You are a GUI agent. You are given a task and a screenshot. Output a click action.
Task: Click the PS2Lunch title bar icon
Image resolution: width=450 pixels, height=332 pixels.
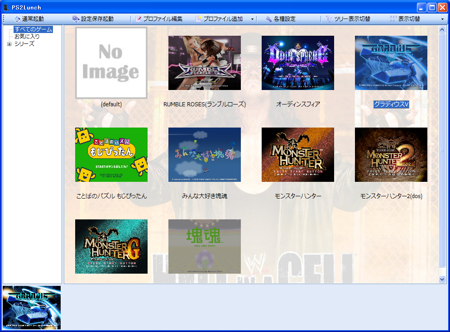[6, 7]
